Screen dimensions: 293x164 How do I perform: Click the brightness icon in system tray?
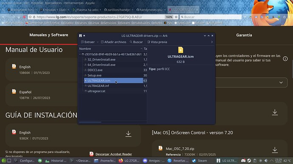click(260, 161)
